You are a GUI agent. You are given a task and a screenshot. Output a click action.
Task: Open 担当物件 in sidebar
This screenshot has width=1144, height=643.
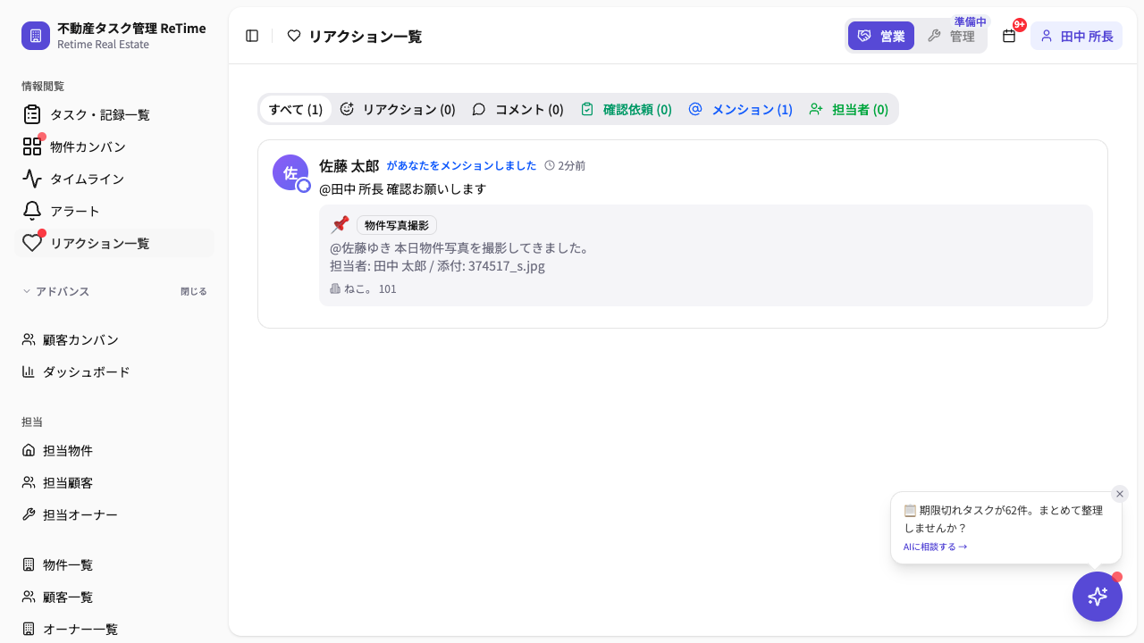click(114, 450)
